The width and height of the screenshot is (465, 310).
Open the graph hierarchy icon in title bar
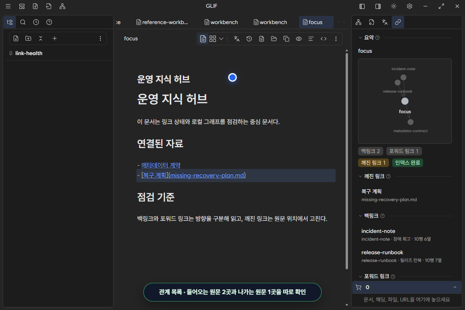pos(62,6)
